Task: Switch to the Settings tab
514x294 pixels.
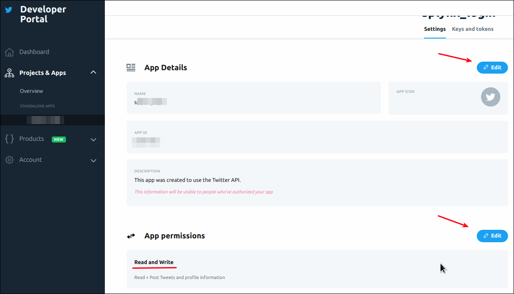Action: pyautogui.click(x=435, y=29)
